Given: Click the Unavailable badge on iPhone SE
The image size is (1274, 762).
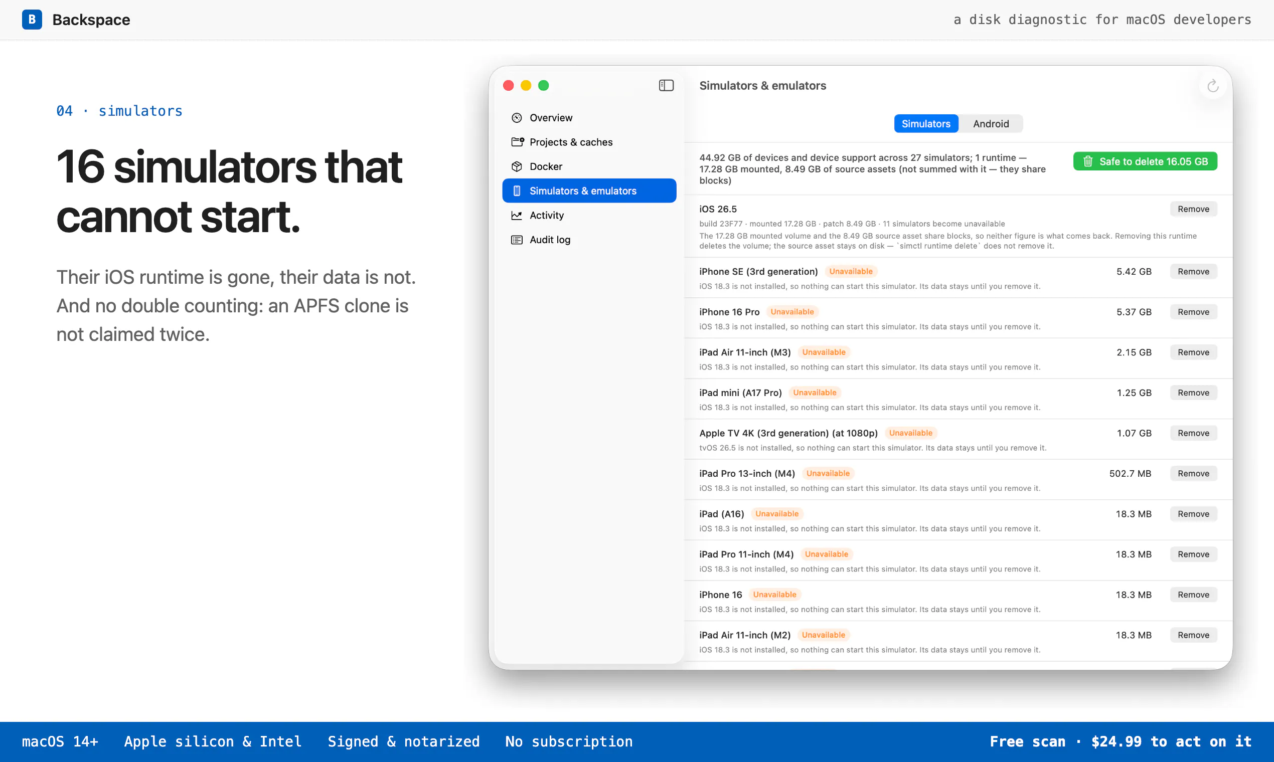Looking at the screenshot, I should click(851, 271).
